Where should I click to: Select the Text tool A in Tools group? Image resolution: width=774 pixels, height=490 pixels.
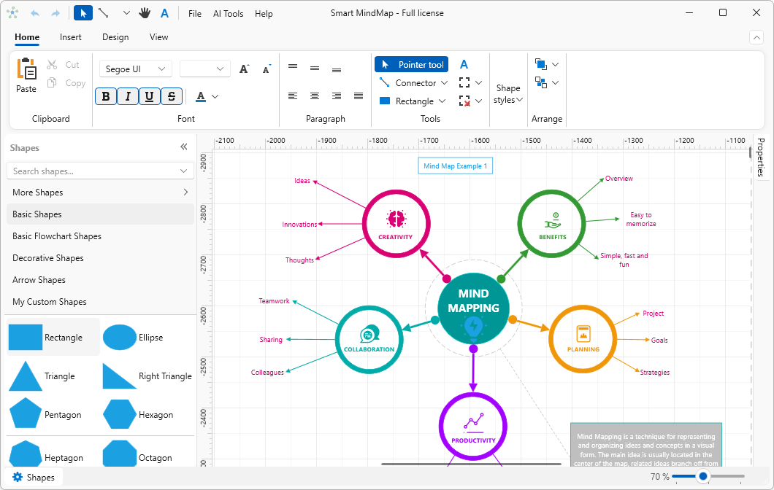pos(464,64)
